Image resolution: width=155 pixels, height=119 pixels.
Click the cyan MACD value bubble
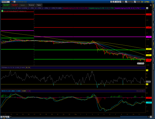(x=149, y=103)
